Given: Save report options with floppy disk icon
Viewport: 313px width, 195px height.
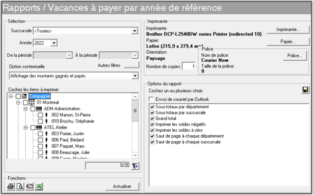Looking at the screenshot, I should [x=305, y=90].
